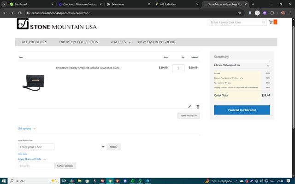Open the tab search dropdown arrow

(4, 4)
